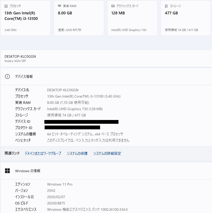Select the ストレージ summary card
Viewport: 212px width, 213px height.
[x=186, y=18]
